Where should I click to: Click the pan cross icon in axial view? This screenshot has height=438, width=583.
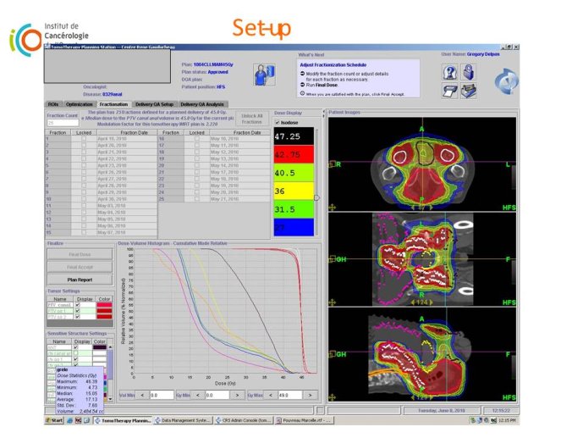(332, 207)
